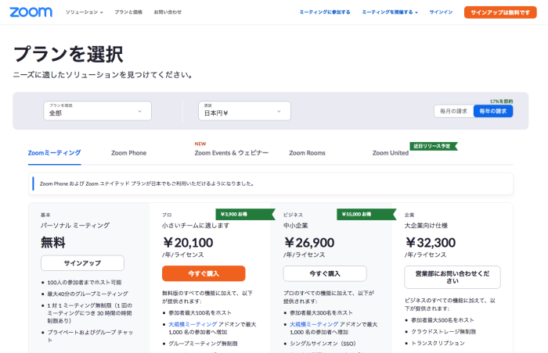This screenshot has width=548, height=353.
Task: Click the ¥55,000 お得 green badge
Action: click(x=366, y=214)
